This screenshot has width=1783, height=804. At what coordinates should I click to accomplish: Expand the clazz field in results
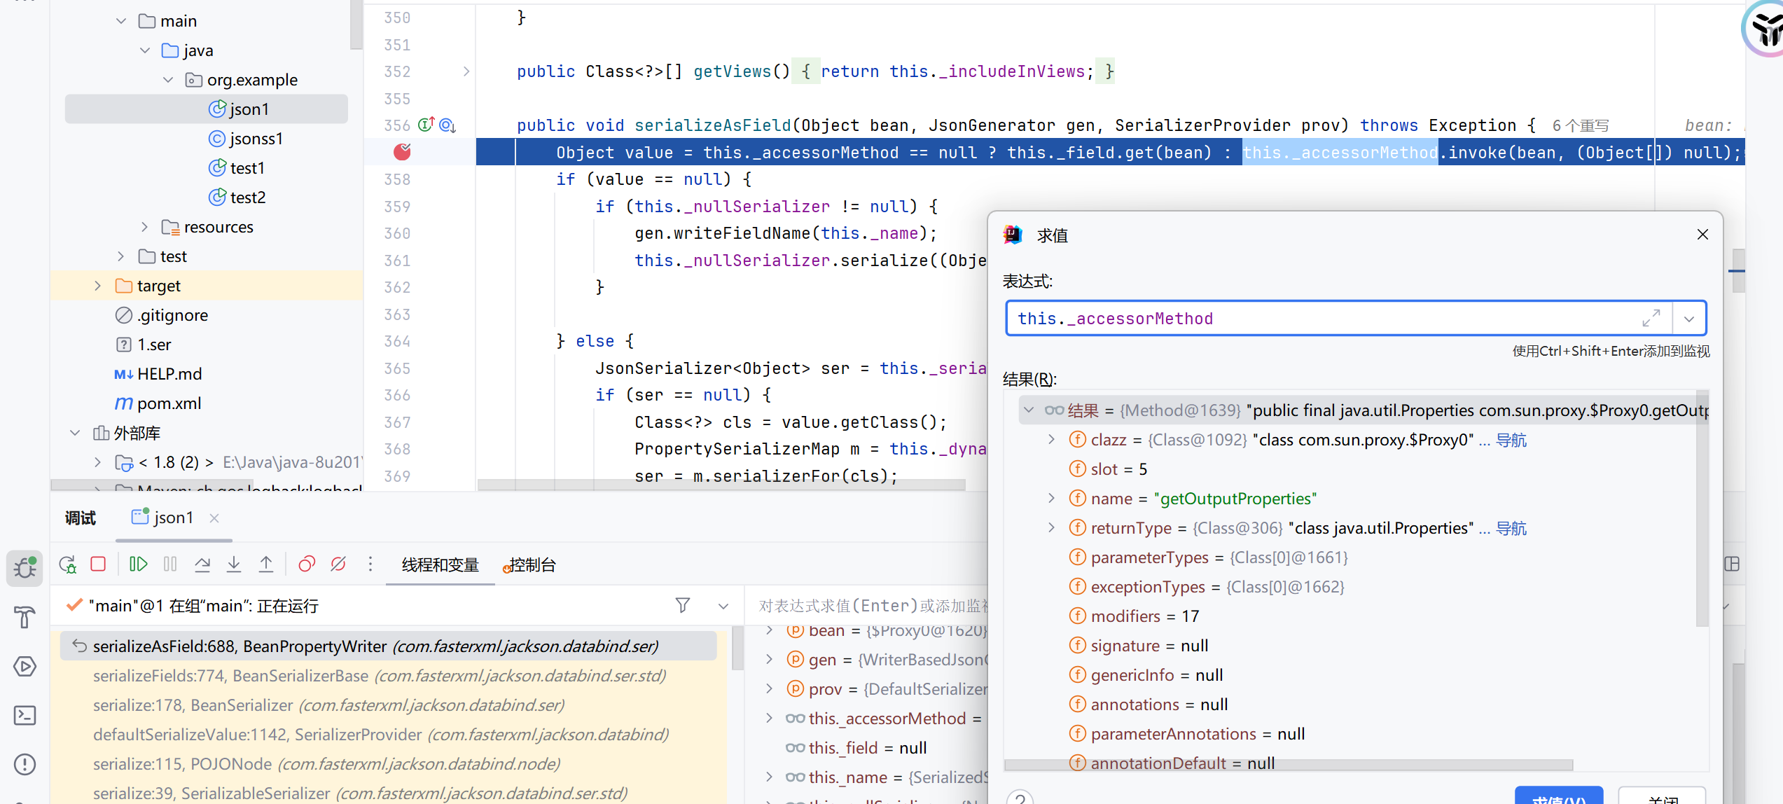[x=1051, y=439]
